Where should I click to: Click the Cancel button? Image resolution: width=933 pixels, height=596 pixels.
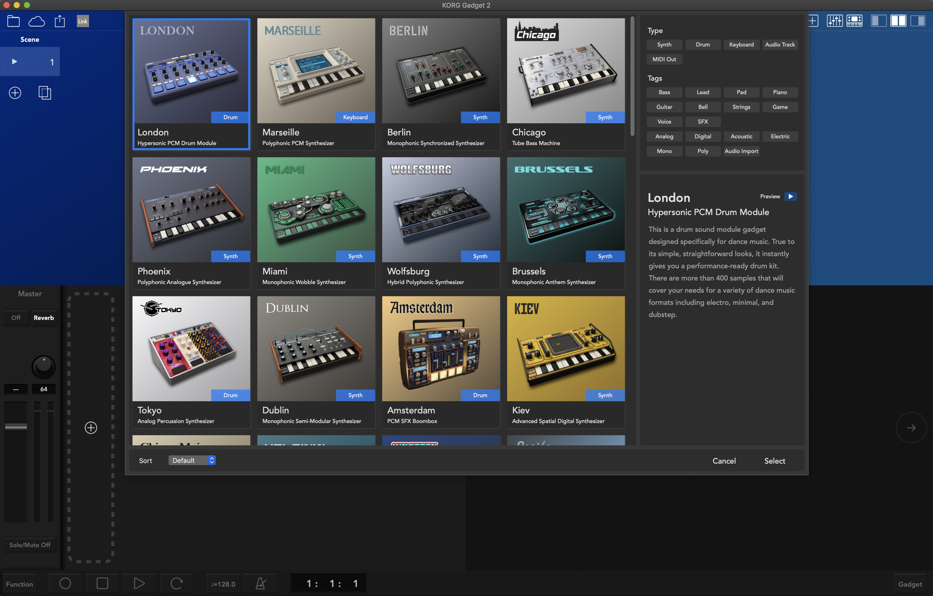(724, 461)
